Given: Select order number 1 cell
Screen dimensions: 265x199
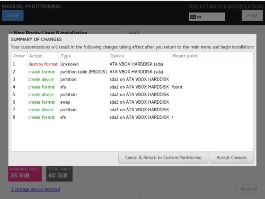Looking at the screenshot, I should pos(14,64).
